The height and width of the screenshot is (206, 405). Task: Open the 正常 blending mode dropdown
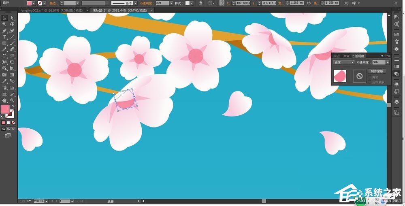(x=343, y=62)
